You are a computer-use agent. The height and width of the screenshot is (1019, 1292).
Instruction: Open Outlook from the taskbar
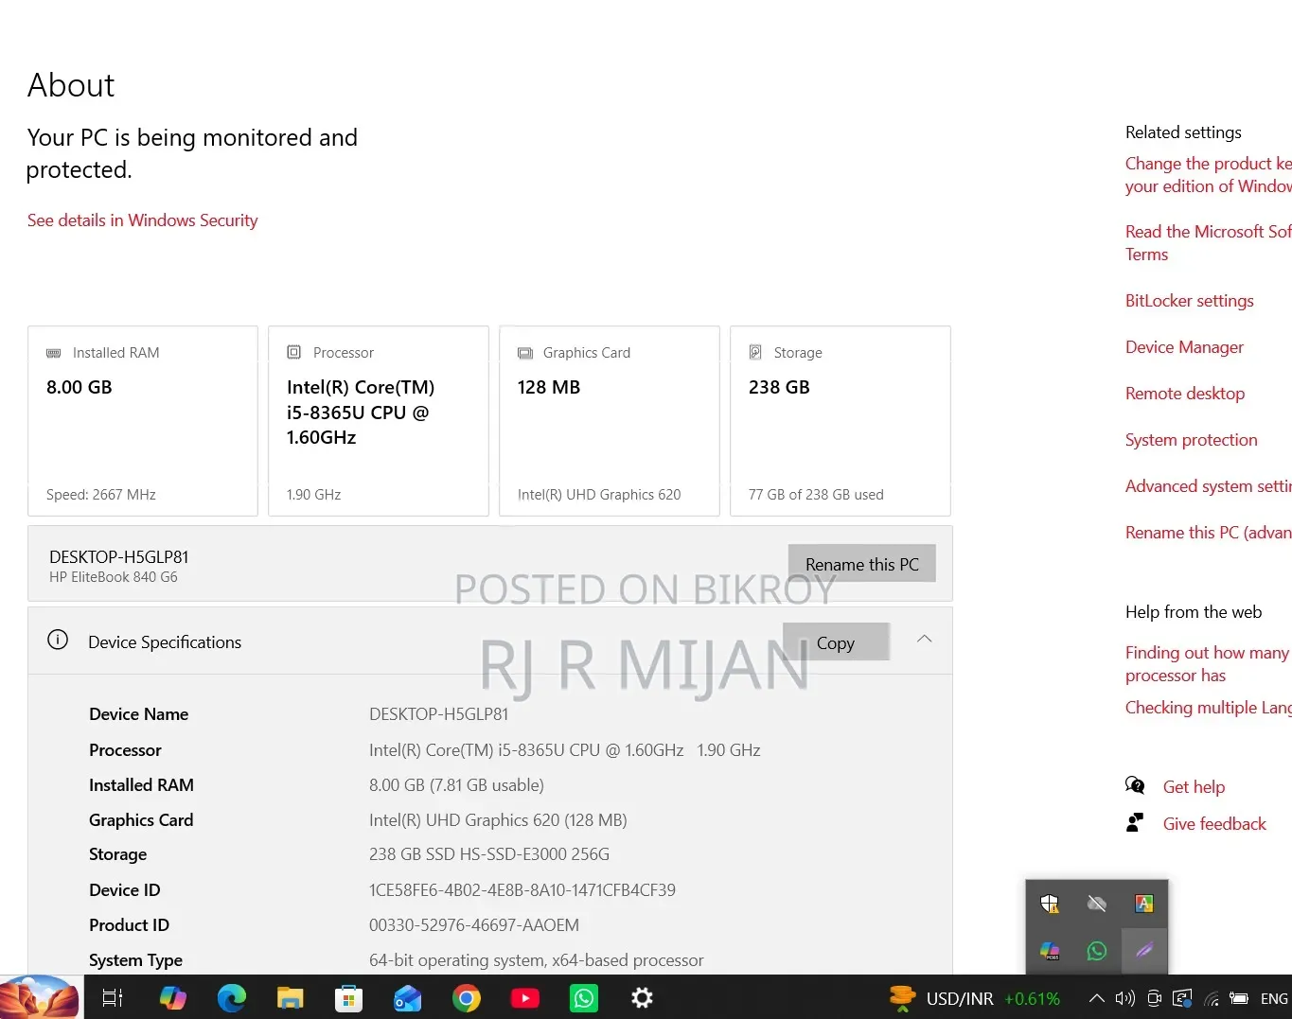408,997
